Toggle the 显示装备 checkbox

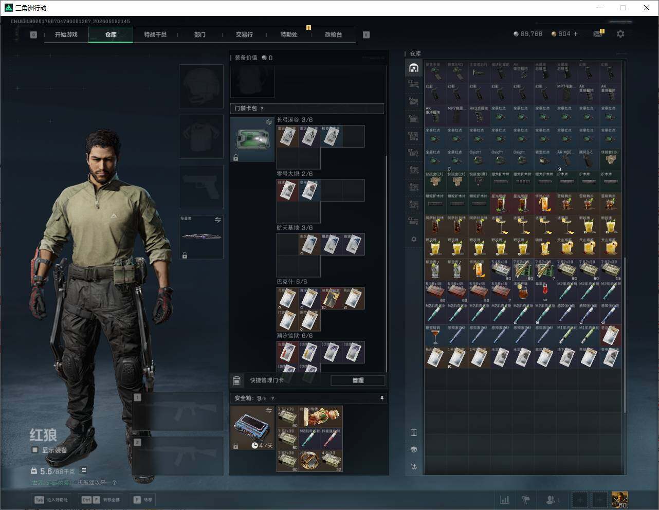tap(35, 450)
